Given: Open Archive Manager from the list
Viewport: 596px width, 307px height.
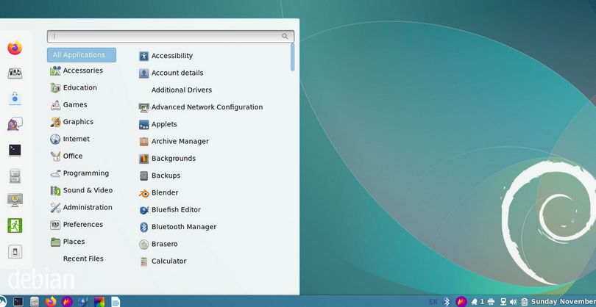Looking at the screenshot, I should click(x=180, y=141).
